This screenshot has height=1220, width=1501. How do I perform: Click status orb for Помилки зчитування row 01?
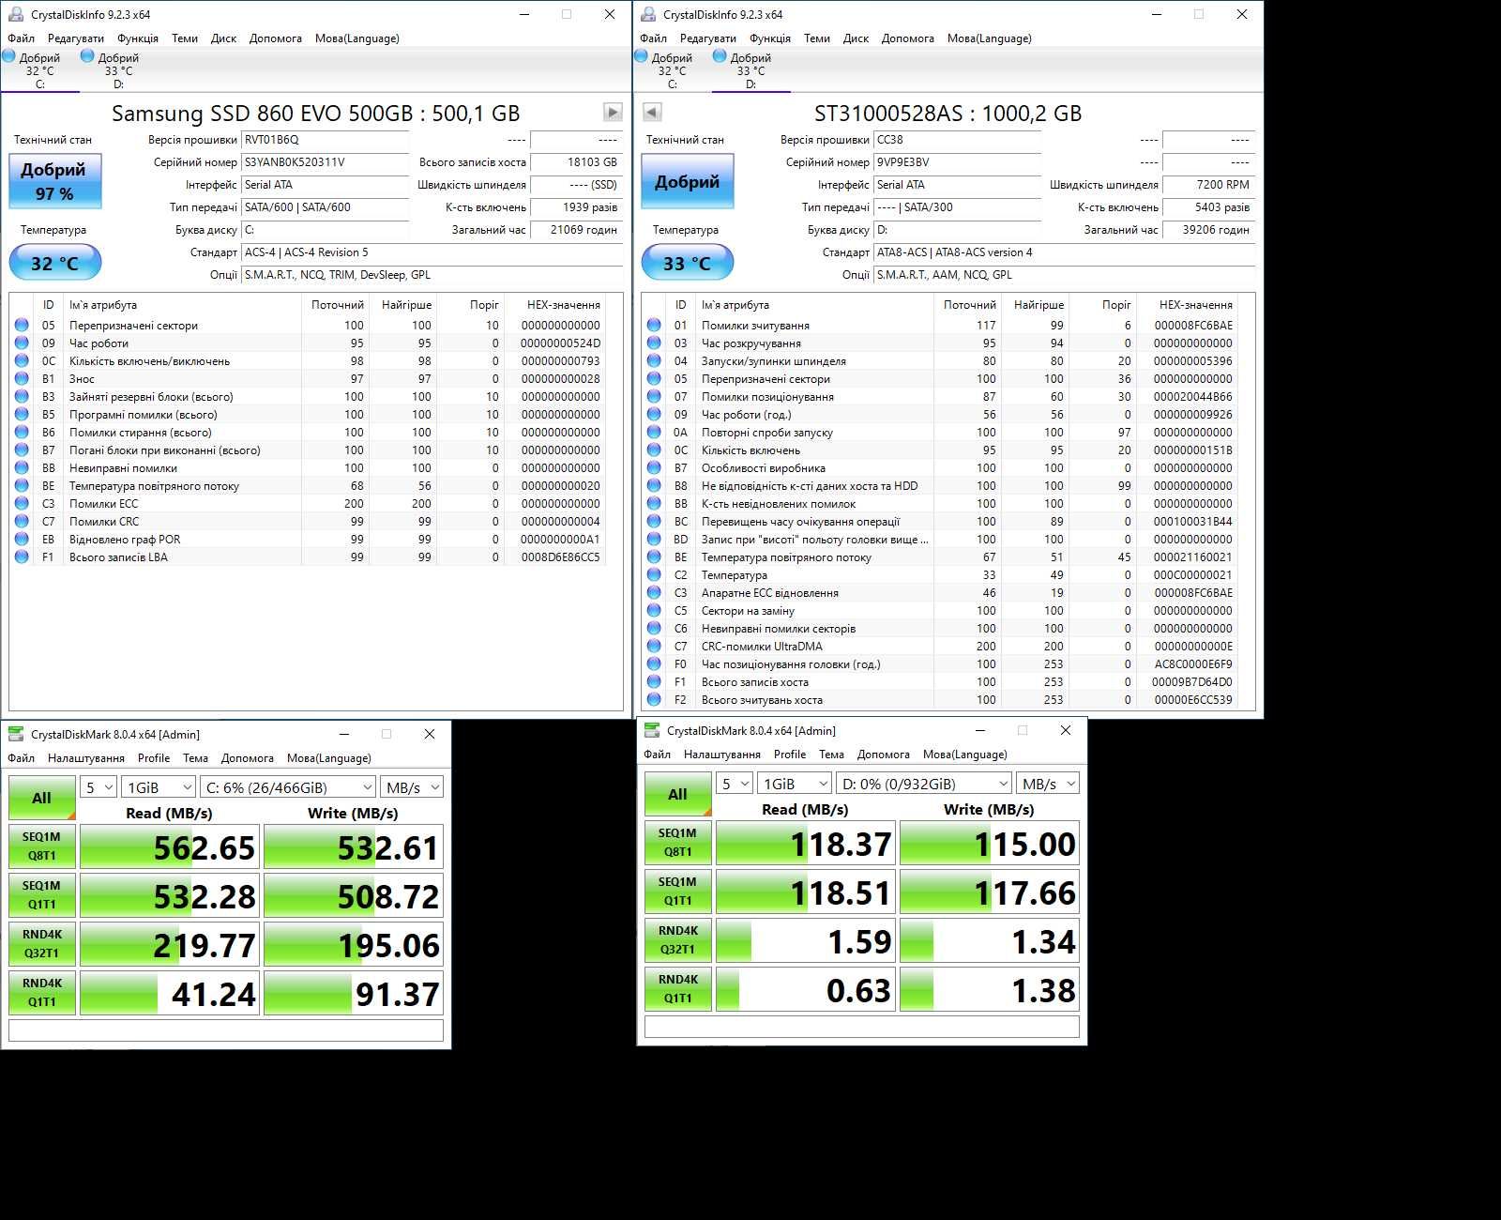point(654,326)
